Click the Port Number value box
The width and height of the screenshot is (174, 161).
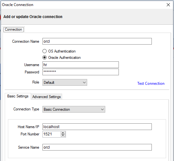[x=52, y=134]
